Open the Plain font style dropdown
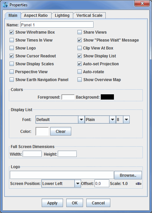The height and width of the screenshot is (213, 152). pyautogui.click(x=100, y=120)
